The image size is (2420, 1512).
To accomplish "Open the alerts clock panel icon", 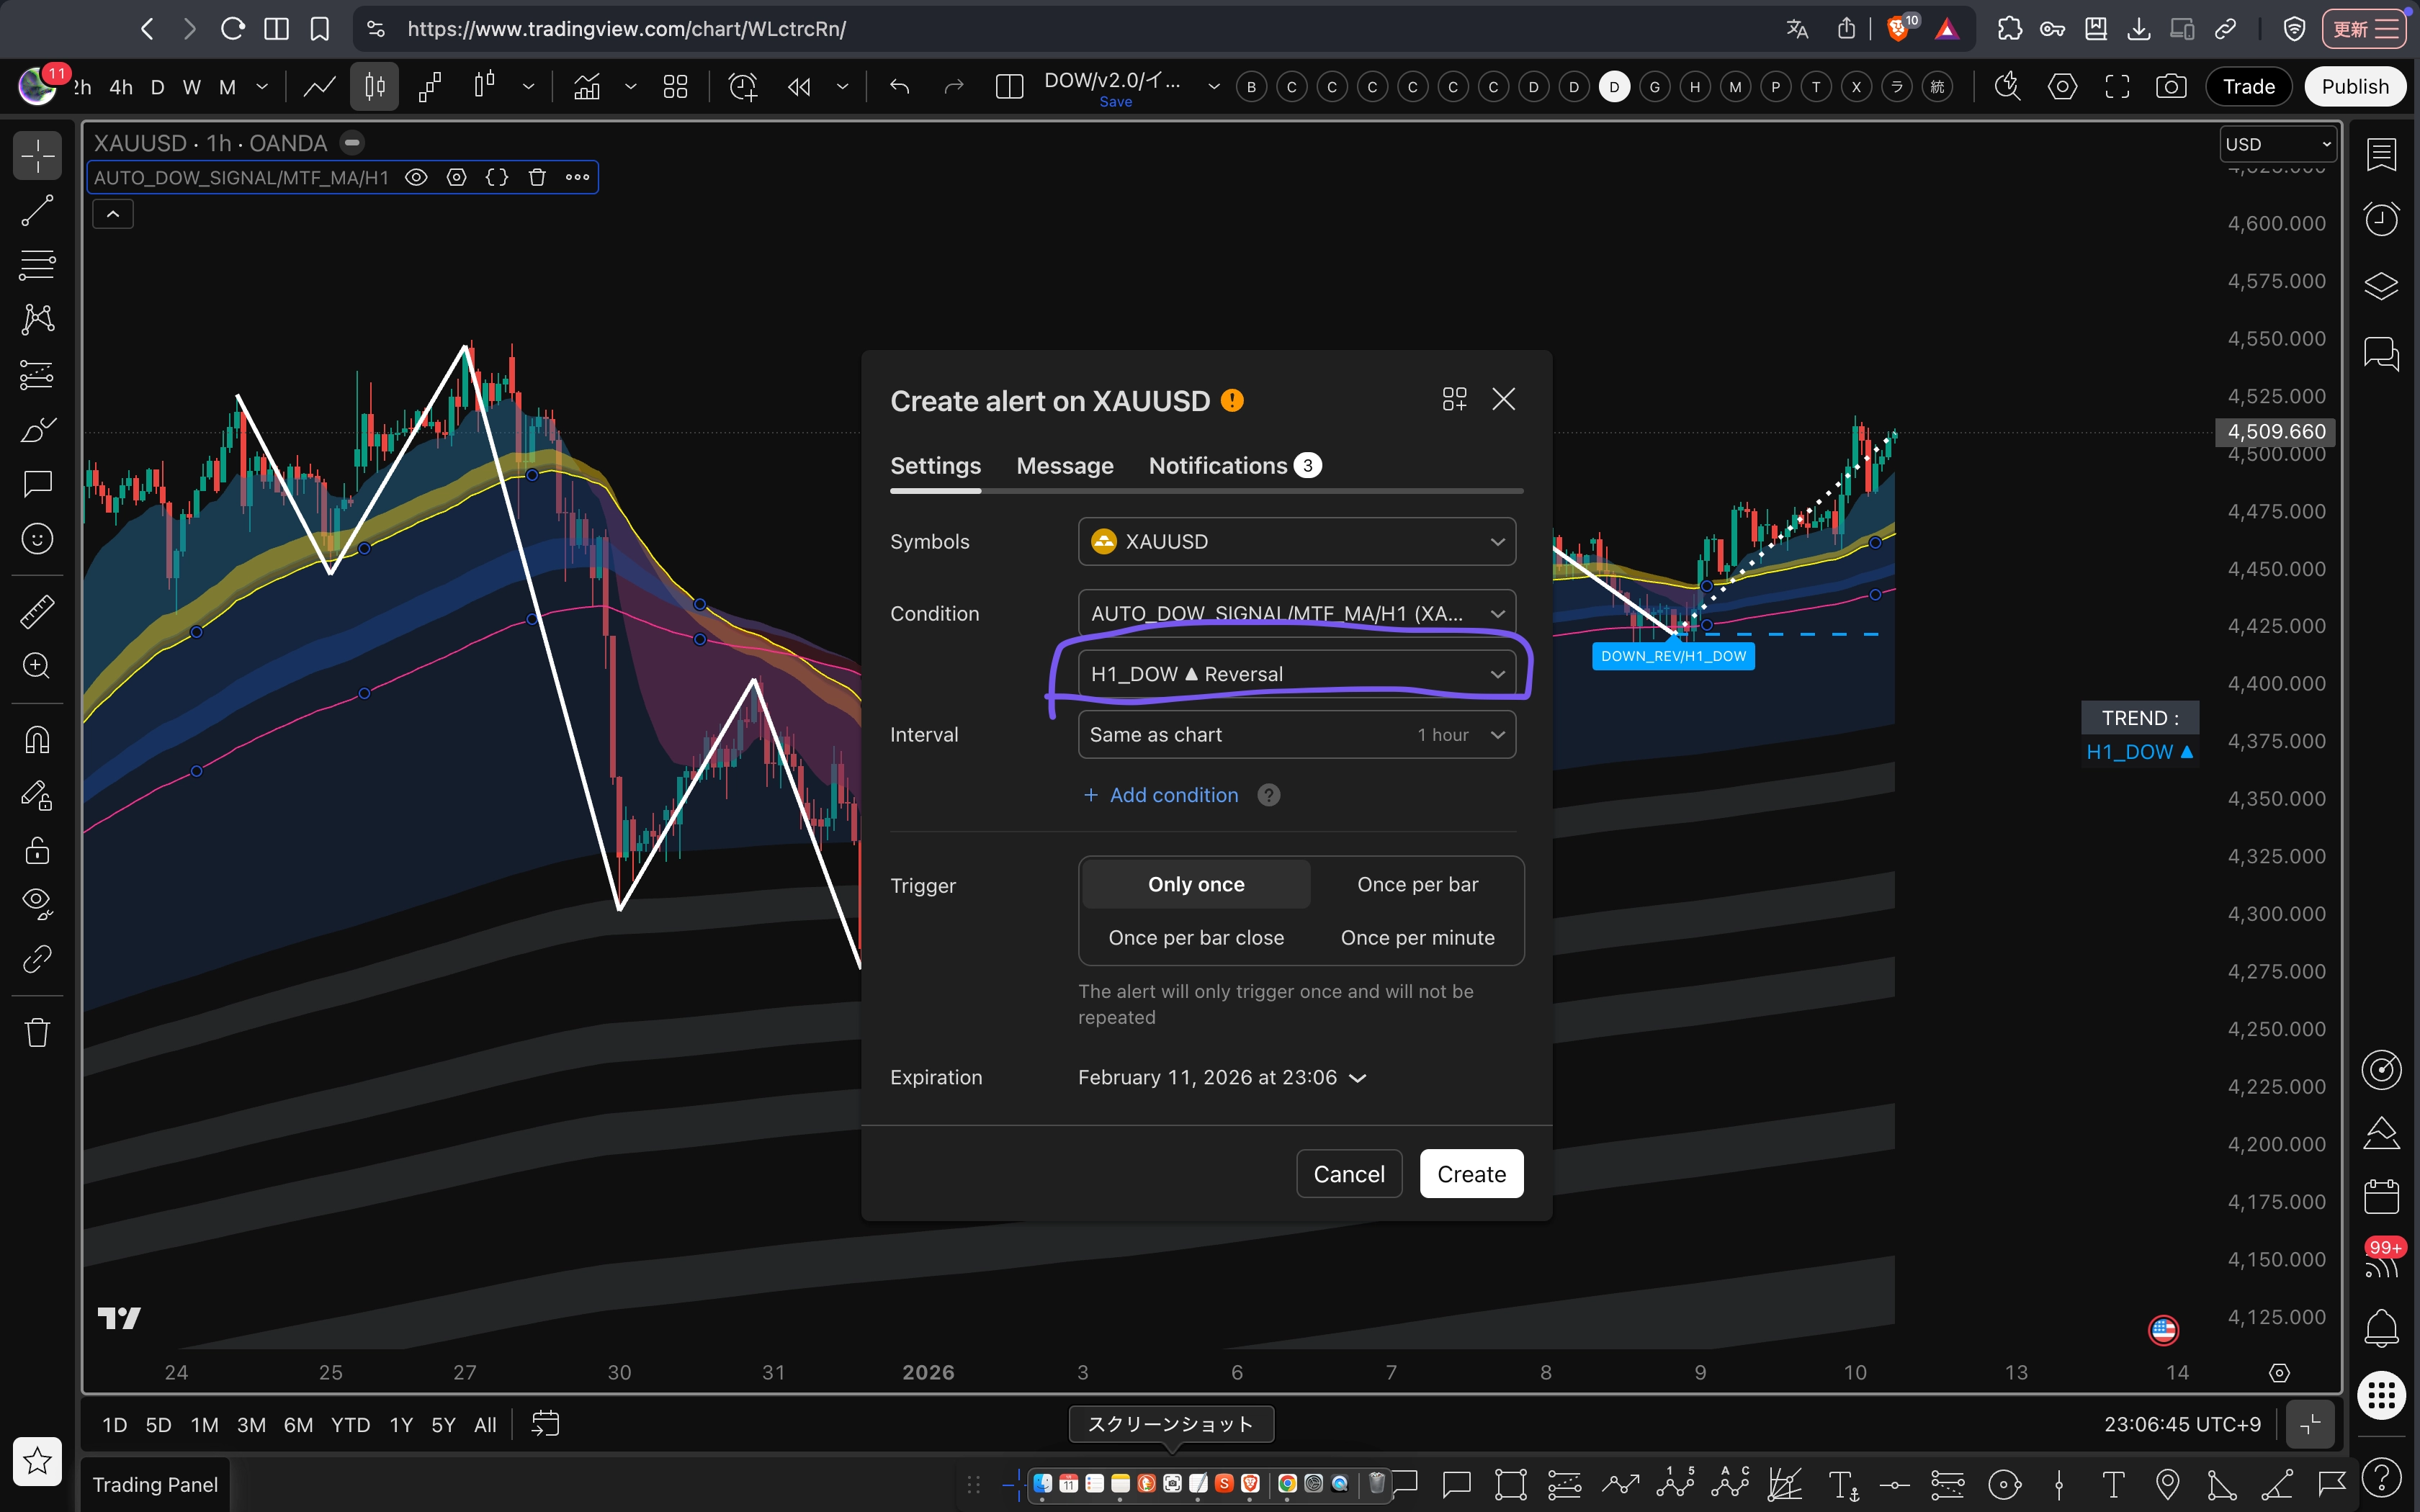I will 2381,218.
